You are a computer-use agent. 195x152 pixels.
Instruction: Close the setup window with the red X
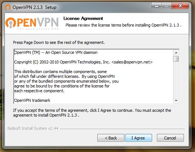click(180, 6)
